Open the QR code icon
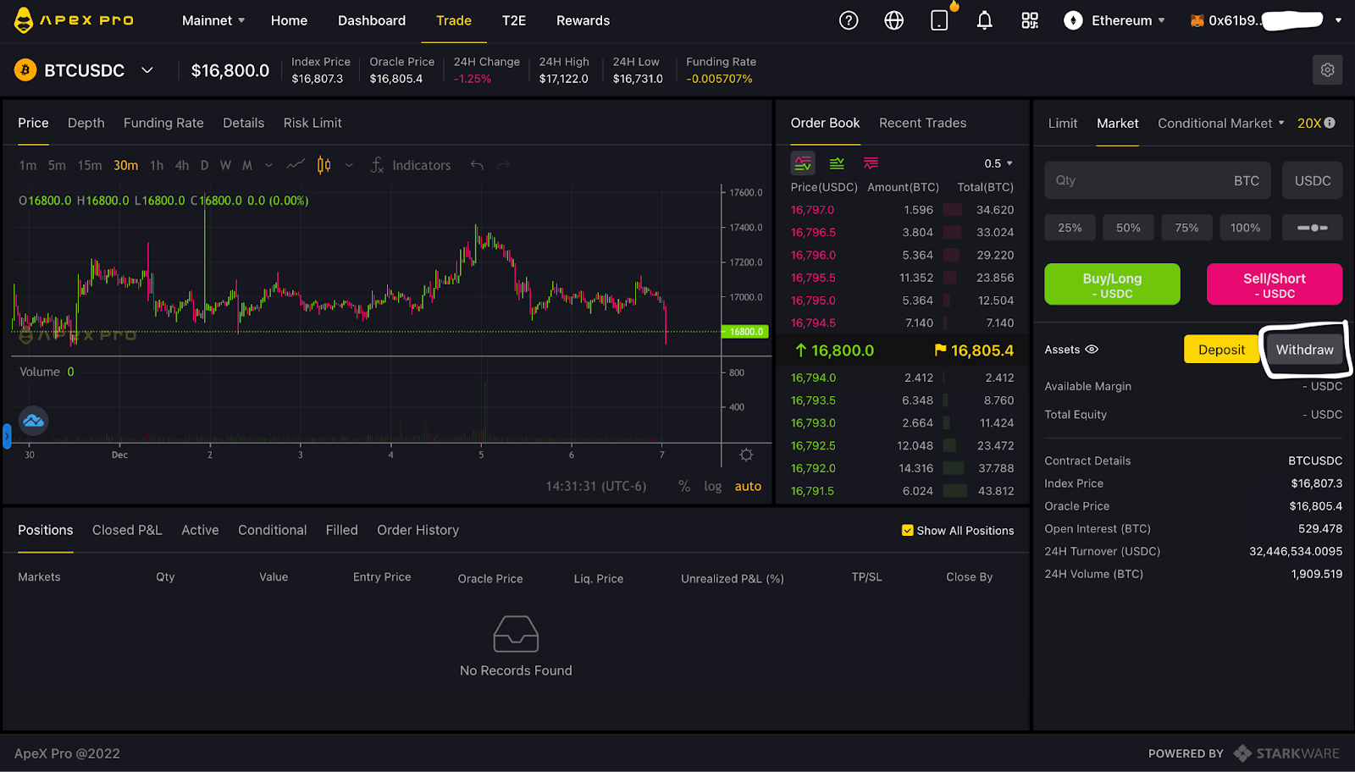Viewport: 1355px width, 772px height. coord(1030,20)
